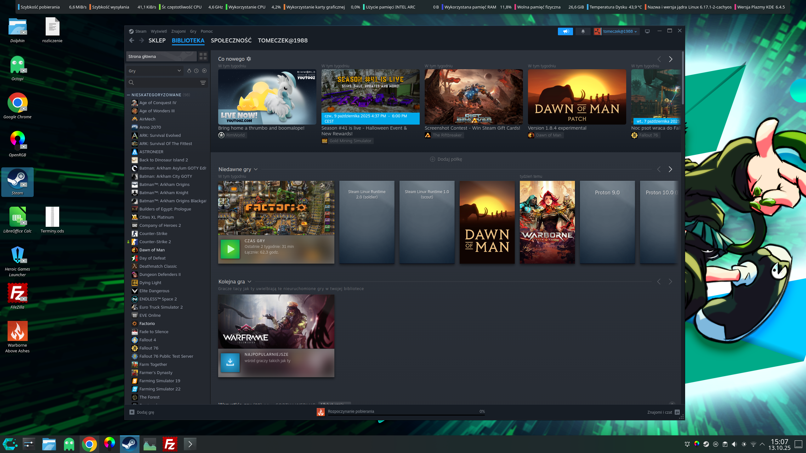Click Dodaj grę button

pos(142,412)
